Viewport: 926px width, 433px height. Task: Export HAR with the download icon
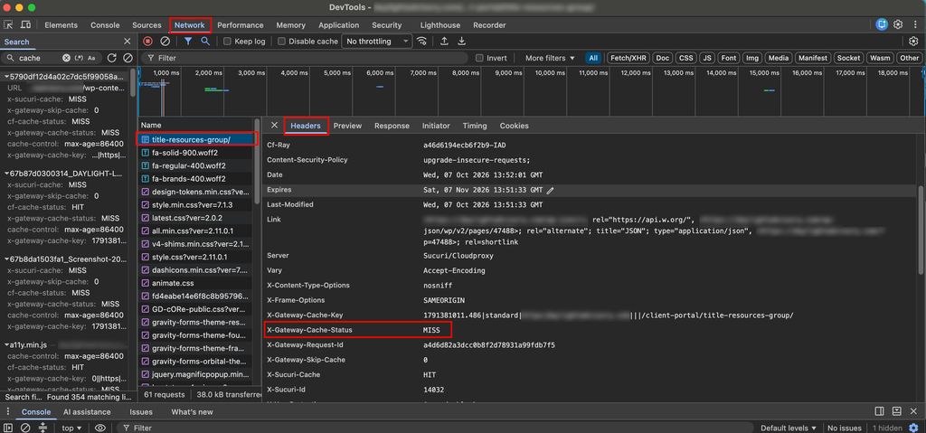click(x=462, y=42)
